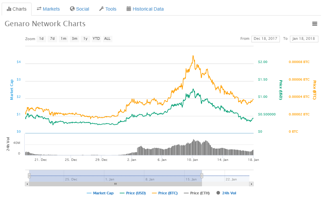Click the right navigator range handle
This screenshot has height=198, width=324.
coord(202,176)
